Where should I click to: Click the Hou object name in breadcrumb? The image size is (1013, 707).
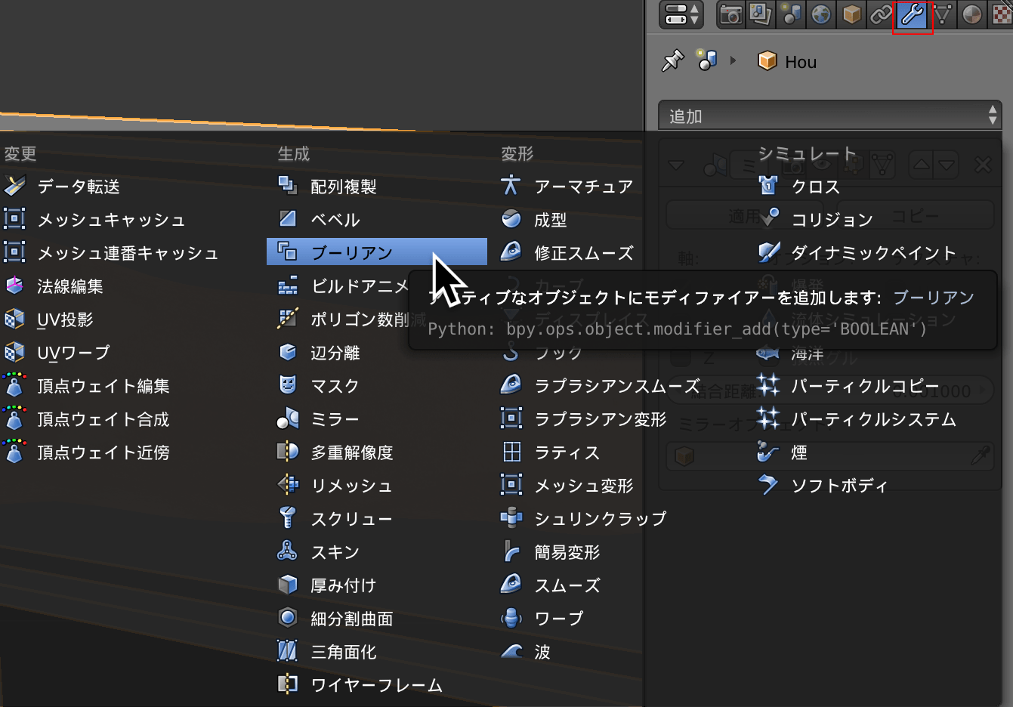[800, 62]
